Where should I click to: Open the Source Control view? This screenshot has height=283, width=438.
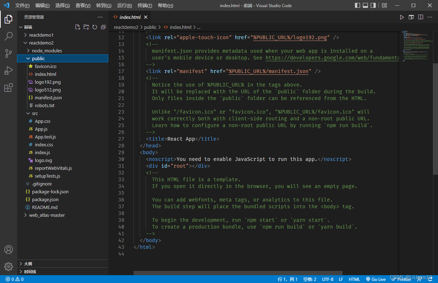(9, 53)
